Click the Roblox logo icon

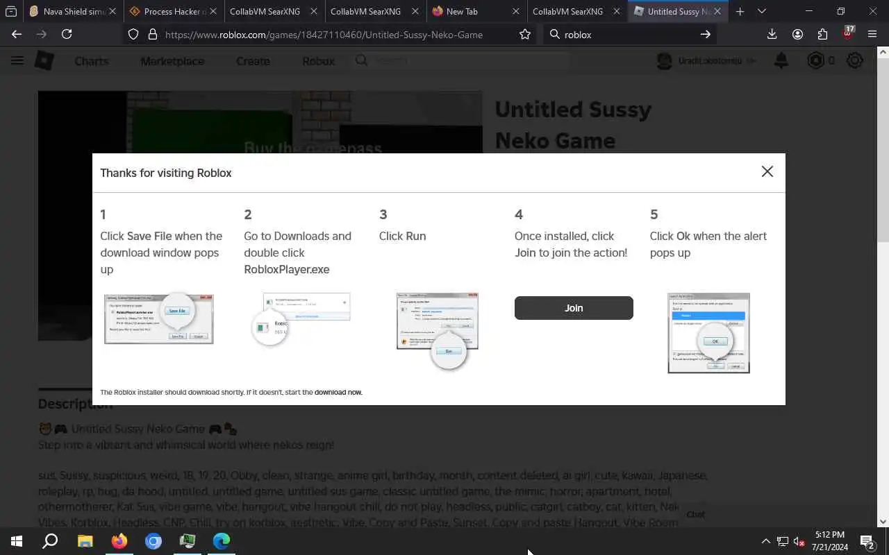pos(44,60)
